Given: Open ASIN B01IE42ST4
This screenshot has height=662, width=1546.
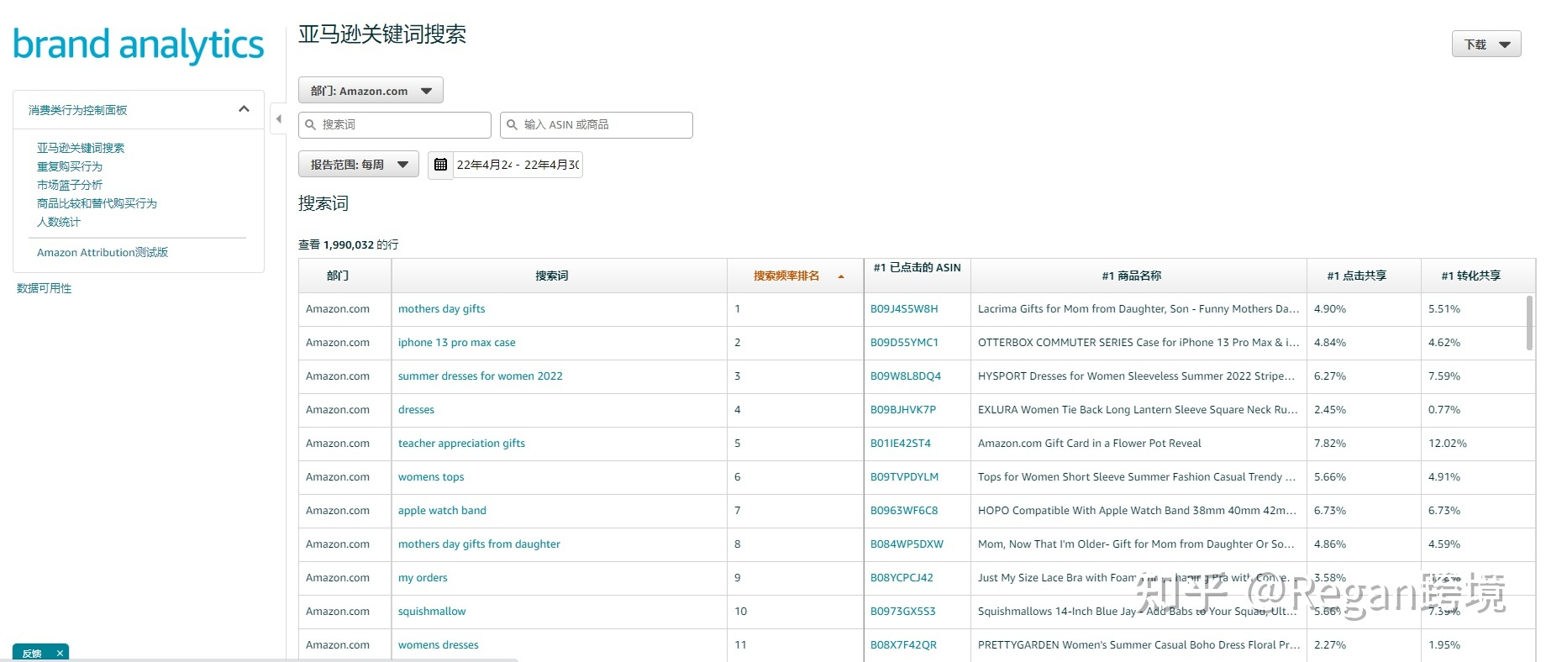Looking at the screenshot, I should [901, 444].
